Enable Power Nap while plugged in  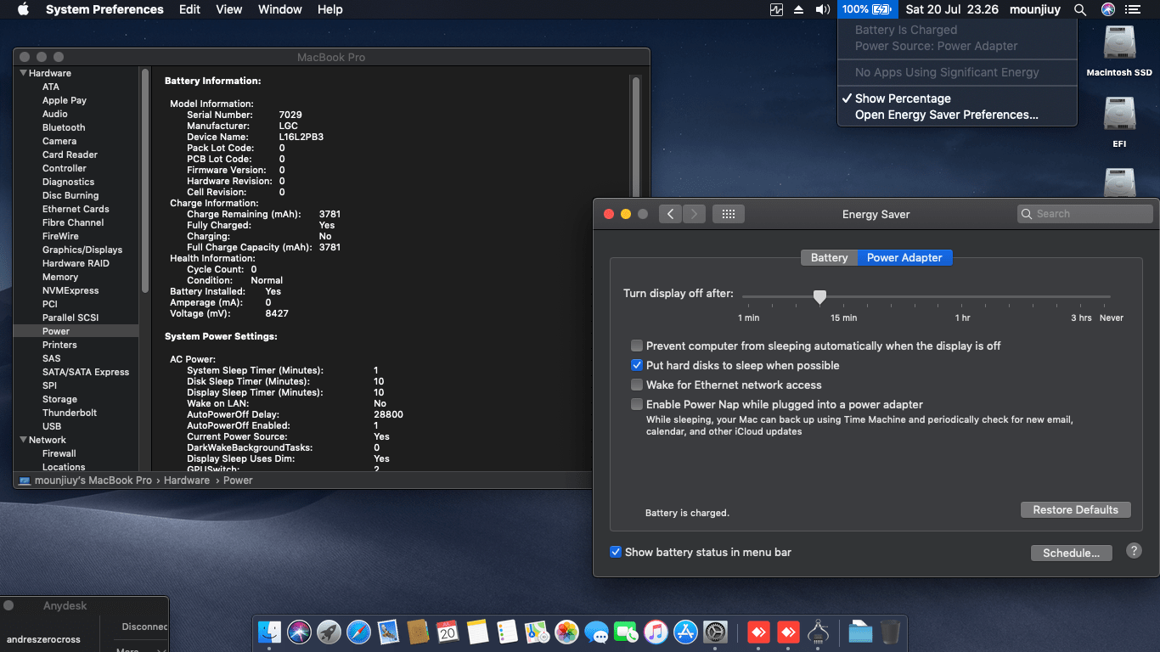637,404
